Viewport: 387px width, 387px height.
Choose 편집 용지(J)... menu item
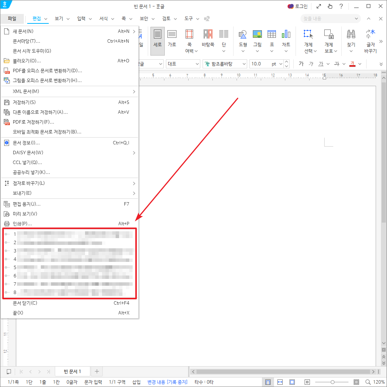(70, 204)
